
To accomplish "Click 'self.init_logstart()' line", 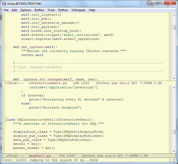I will click(41, 15).
